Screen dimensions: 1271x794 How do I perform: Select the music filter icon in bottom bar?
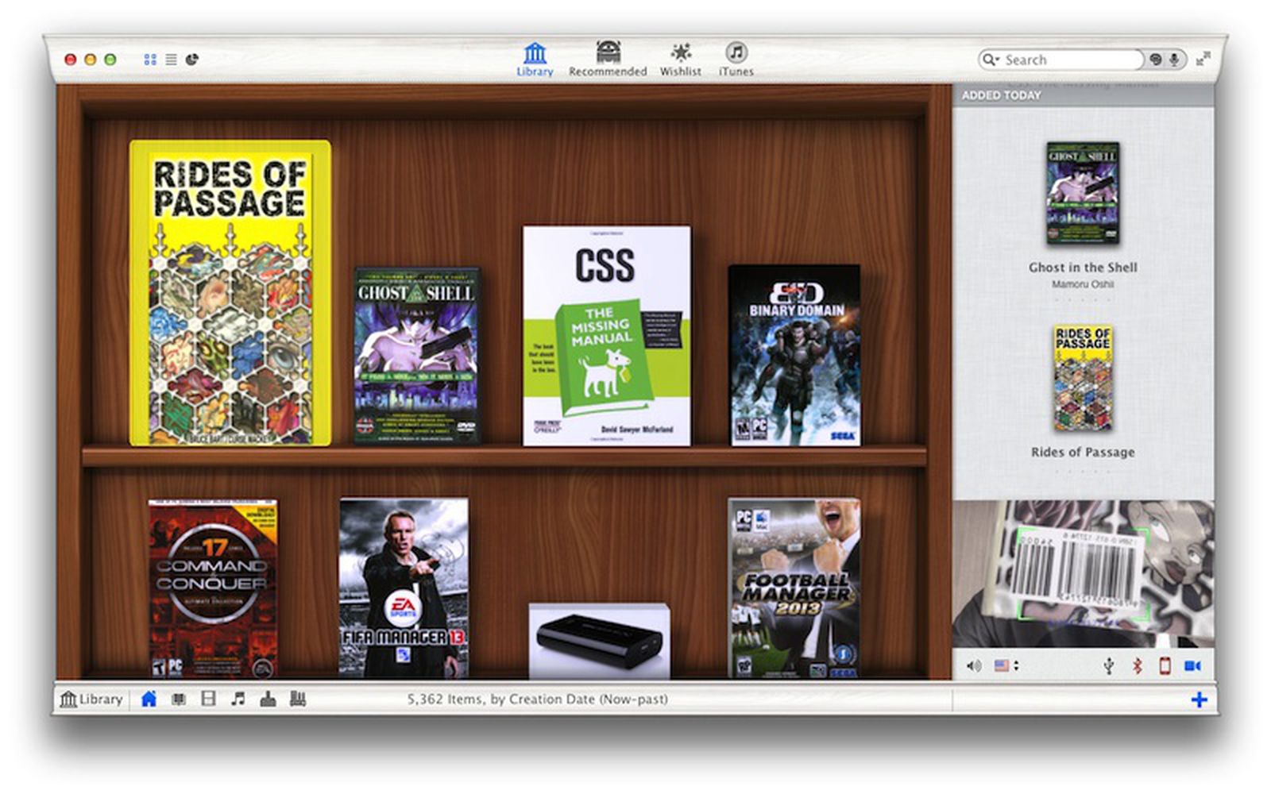(238, 699)
